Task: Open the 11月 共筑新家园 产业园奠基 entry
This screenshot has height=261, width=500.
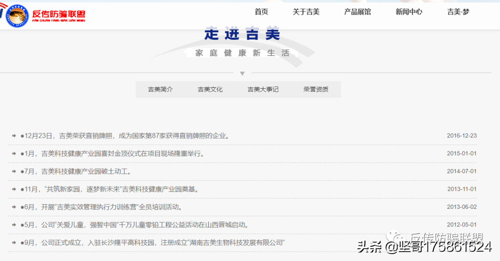Action: pos(110,189)
